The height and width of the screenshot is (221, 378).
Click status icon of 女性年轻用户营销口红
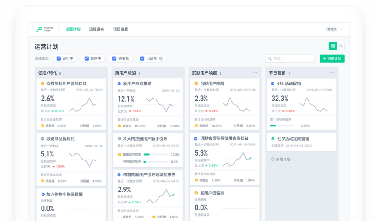[x=42, y=84]
